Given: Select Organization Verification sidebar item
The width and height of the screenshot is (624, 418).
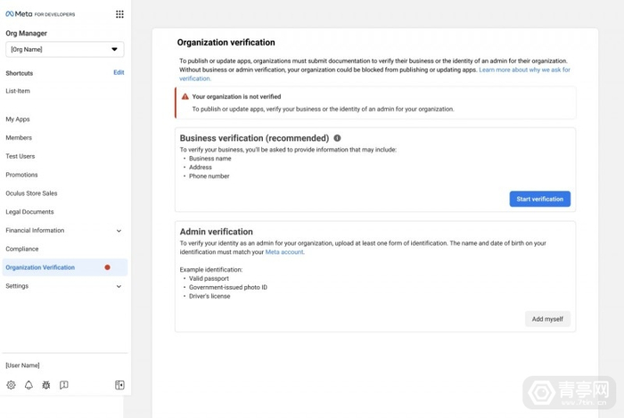Looking at the screenshot, I should pos(40,267).
